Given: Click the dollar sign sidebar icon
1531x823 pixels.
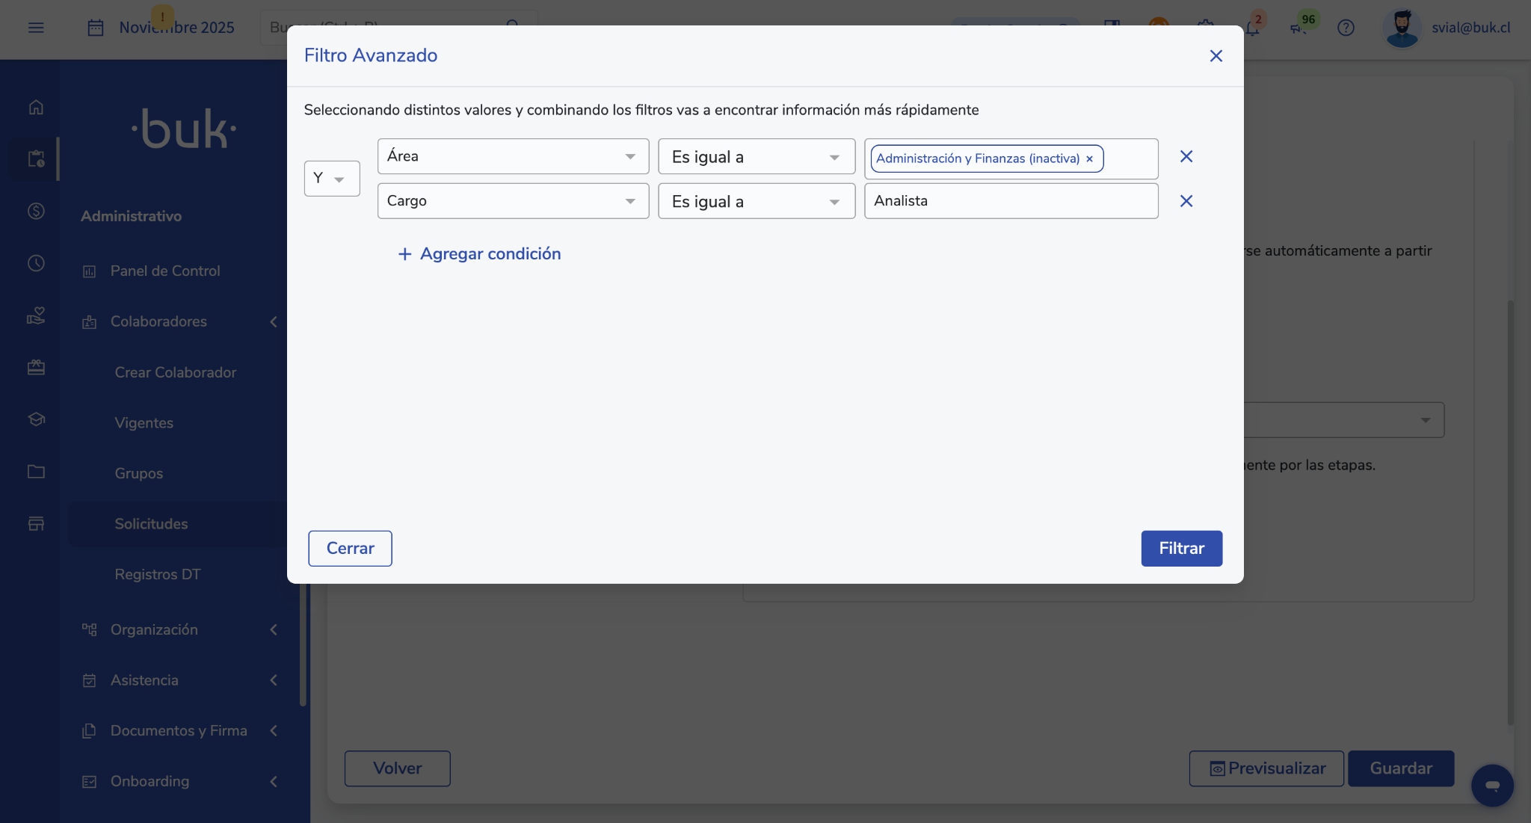Looking at the screenshot, I should (x=36, y=211).
